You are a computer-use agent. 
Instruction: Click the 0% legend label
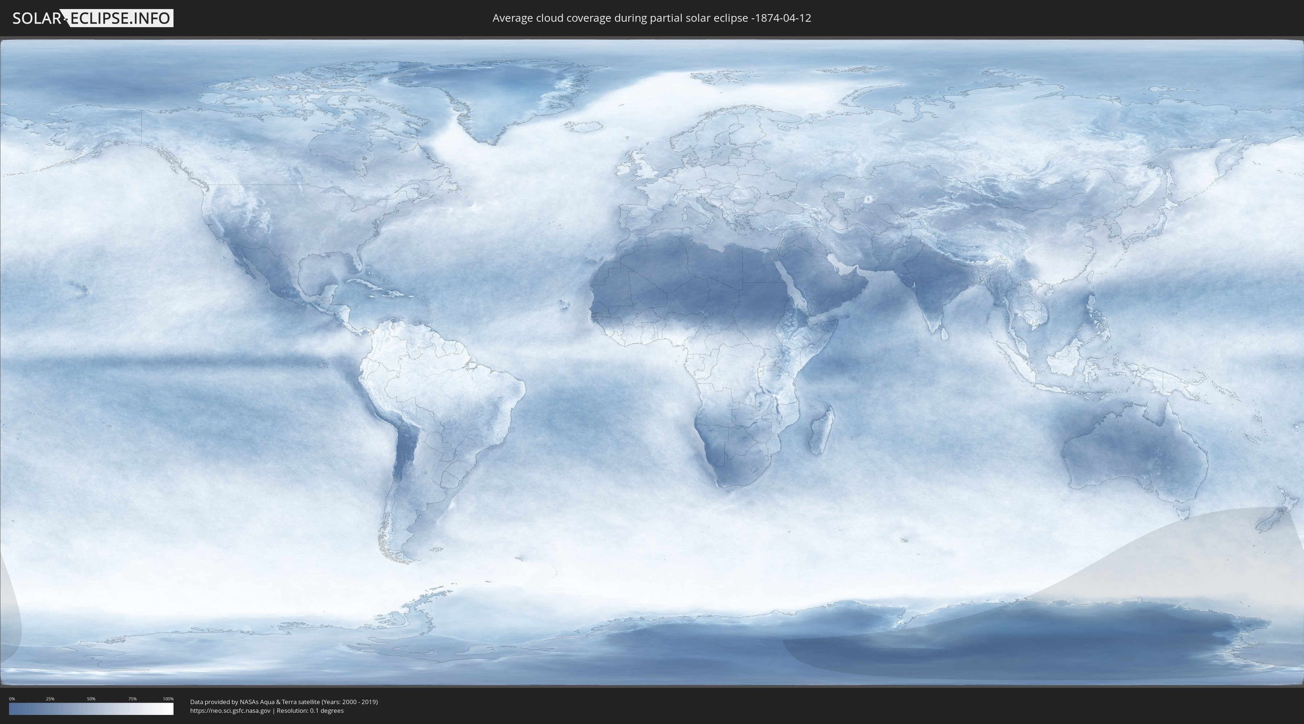pos(12,699)
